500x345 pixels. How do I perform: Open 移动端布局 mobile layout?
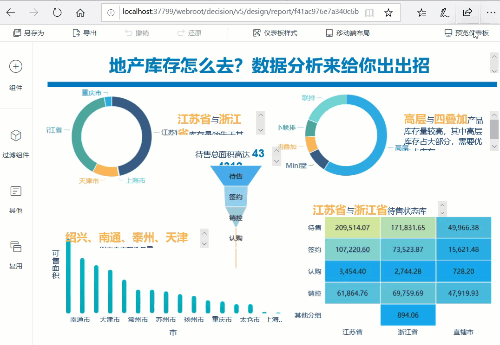348,33
